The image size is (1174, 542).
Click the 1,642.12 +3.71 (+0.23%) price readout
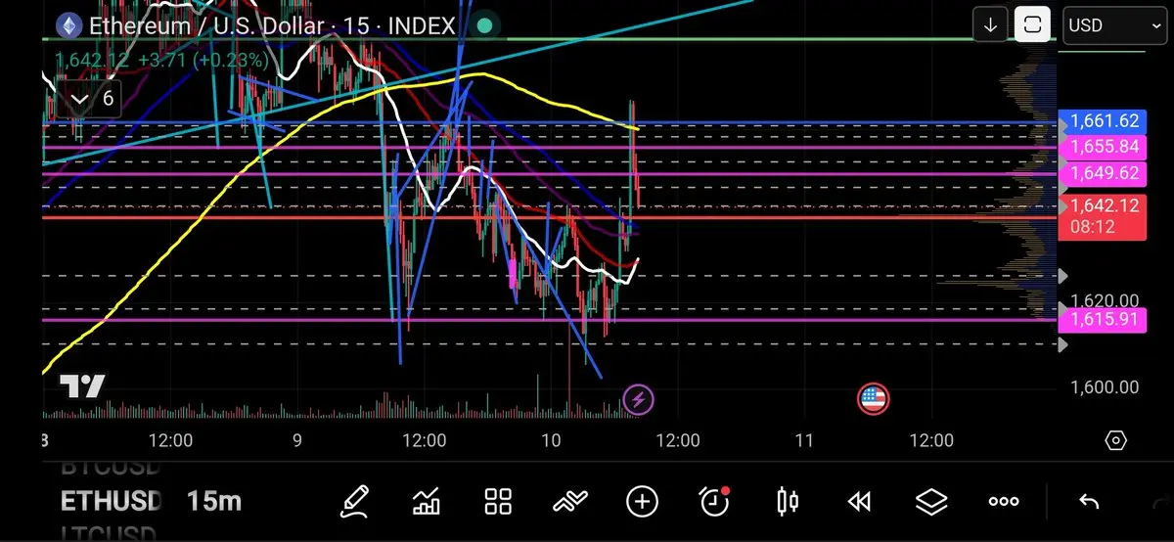[161, 60]
